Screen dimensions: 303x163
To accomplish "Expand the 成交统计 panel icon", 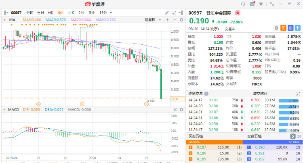I will (298, 94).
